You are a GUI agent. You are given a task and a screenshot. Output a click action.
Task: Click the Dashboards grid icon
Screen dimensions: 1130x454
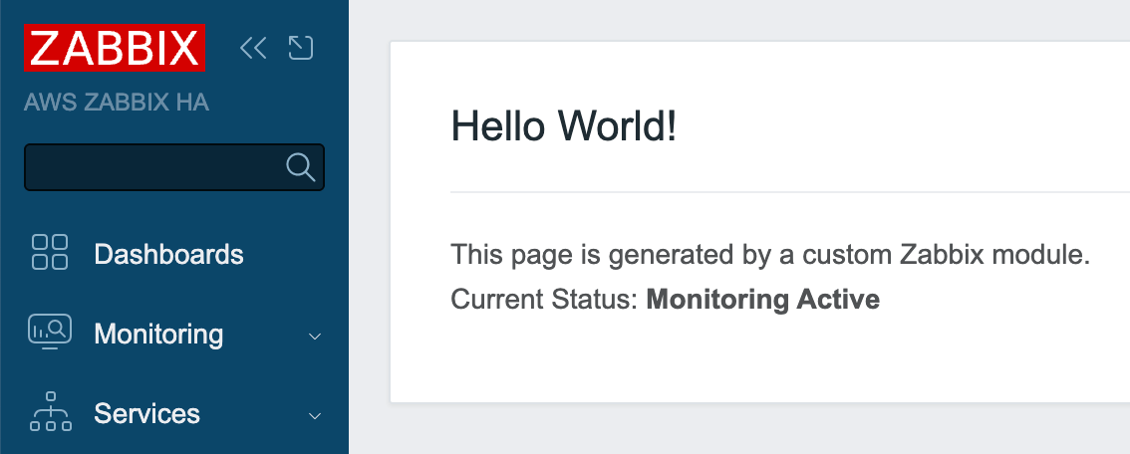(50, 253)
